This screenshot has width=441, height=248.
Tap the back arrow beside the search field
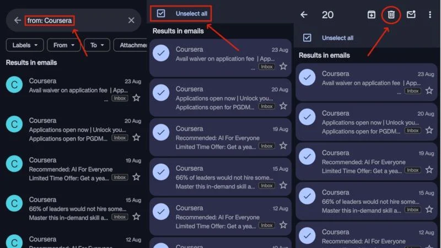[x=18, y=20]
